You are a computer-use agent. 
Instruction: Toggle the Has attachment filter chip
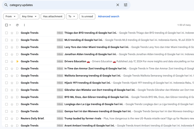[53, 17]
